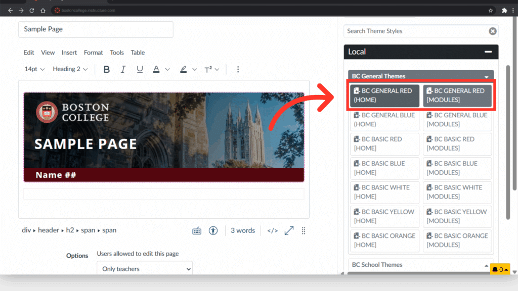Open text color chevron menu
Image resolution: width=518 pixels, height=291 pixels.
167,69
